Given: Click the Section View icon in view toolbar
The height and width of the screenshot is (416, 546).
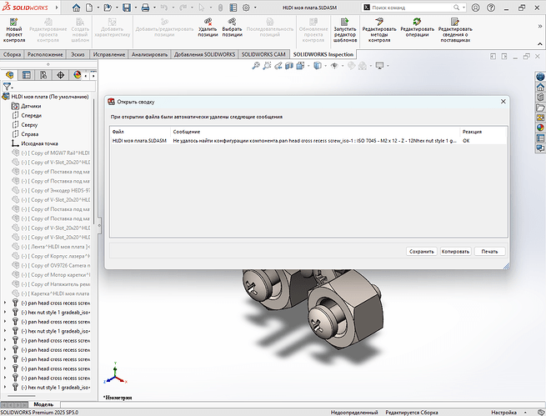Looking at the screenshot, I should click(x=289, y=66).
